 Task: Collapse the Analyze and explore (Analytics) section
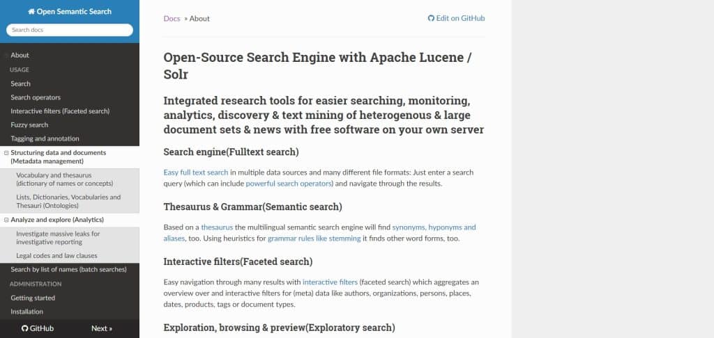[x=6, y=220]
